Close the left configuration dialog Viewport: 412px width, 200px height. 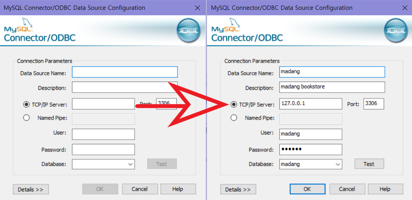click(x=198, y=8)
